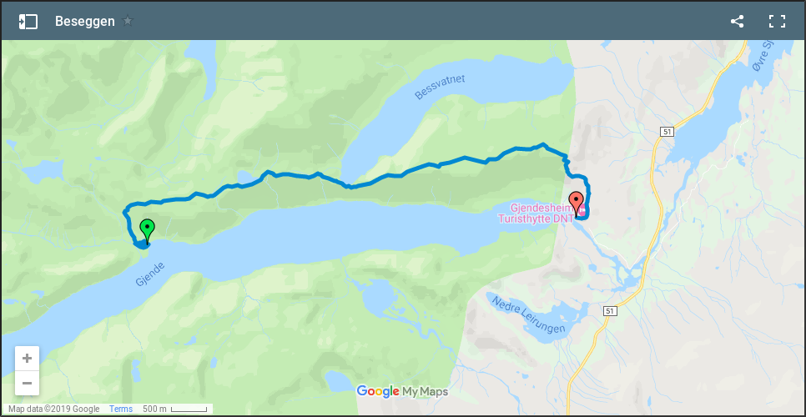Click the Beseggen map title
The height and width of the screenshot is (417, 806).
[x=85, y=22]
